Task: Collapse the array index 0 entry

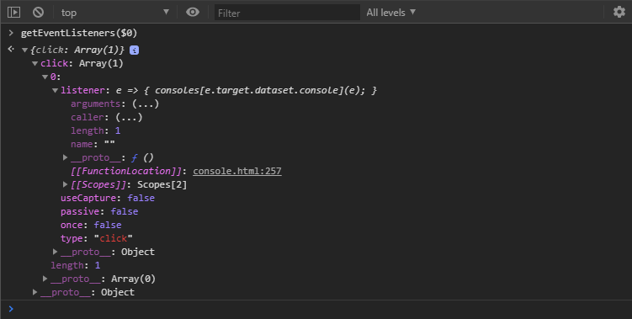Action: point(45,77)
